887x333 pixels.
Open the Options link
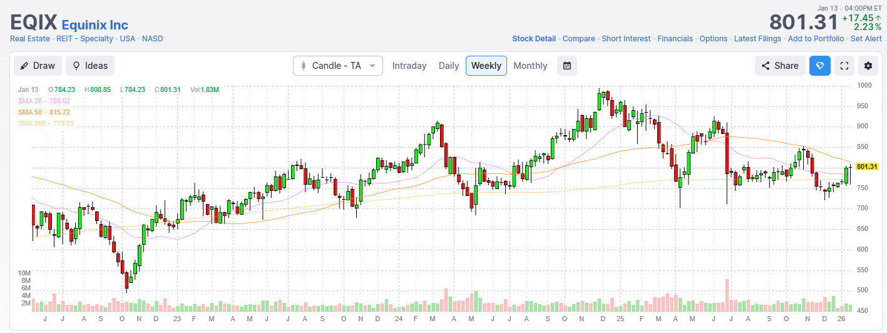(x=713, y=39)
